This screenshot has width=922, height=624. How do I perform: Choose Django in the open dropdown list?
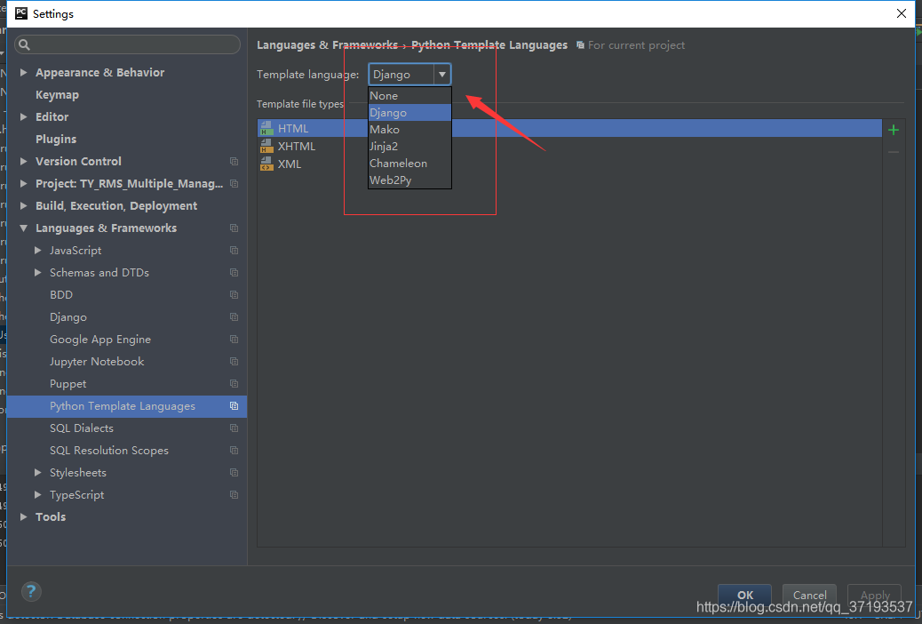[409, 112]
